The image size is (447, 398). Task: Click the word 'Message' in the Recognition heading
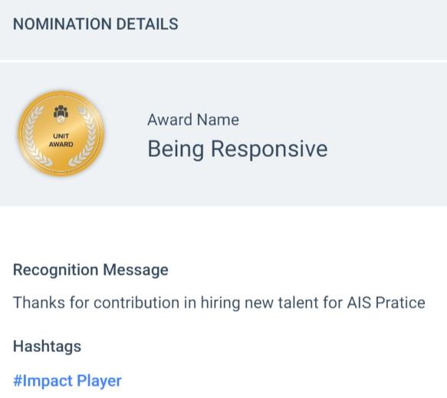(136, 270)
